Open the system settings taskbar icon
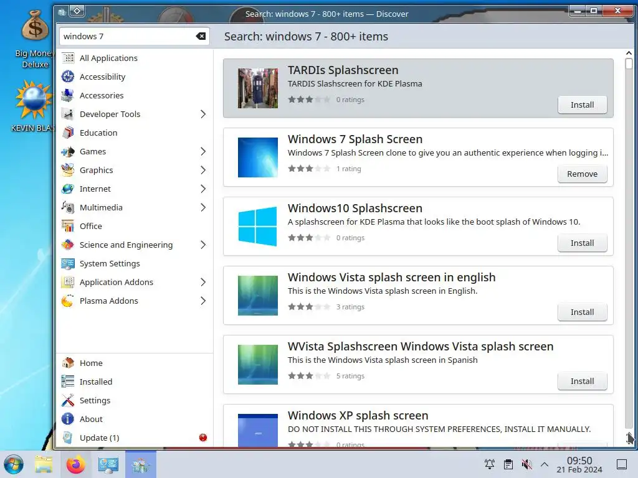This screenshot has height=478, width=638. tap(108, 464)
